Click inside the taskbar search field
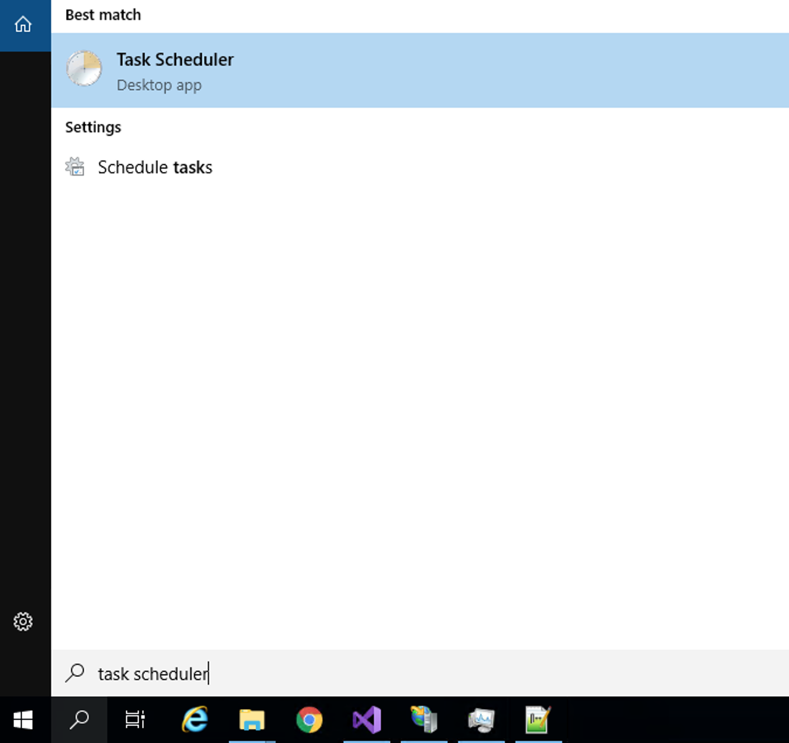Screen dimensions: 789x743 click(234, 673)
